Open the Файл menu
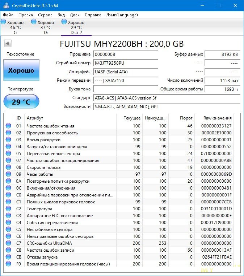The height and width of the screenshot is (276, 244). [8, 15]
